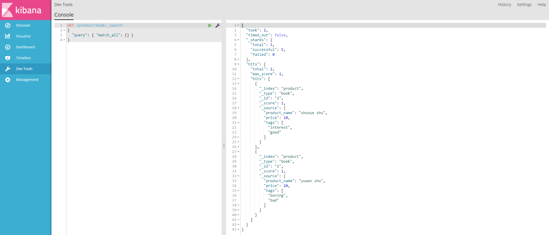
Task: Open Dev Tools wrench icon in sidebar
Action: tap(8, 69)
